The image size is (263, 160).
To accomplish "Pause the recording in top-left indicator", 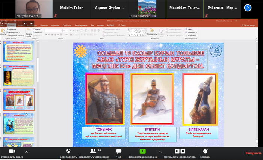I will pos(26,23).
